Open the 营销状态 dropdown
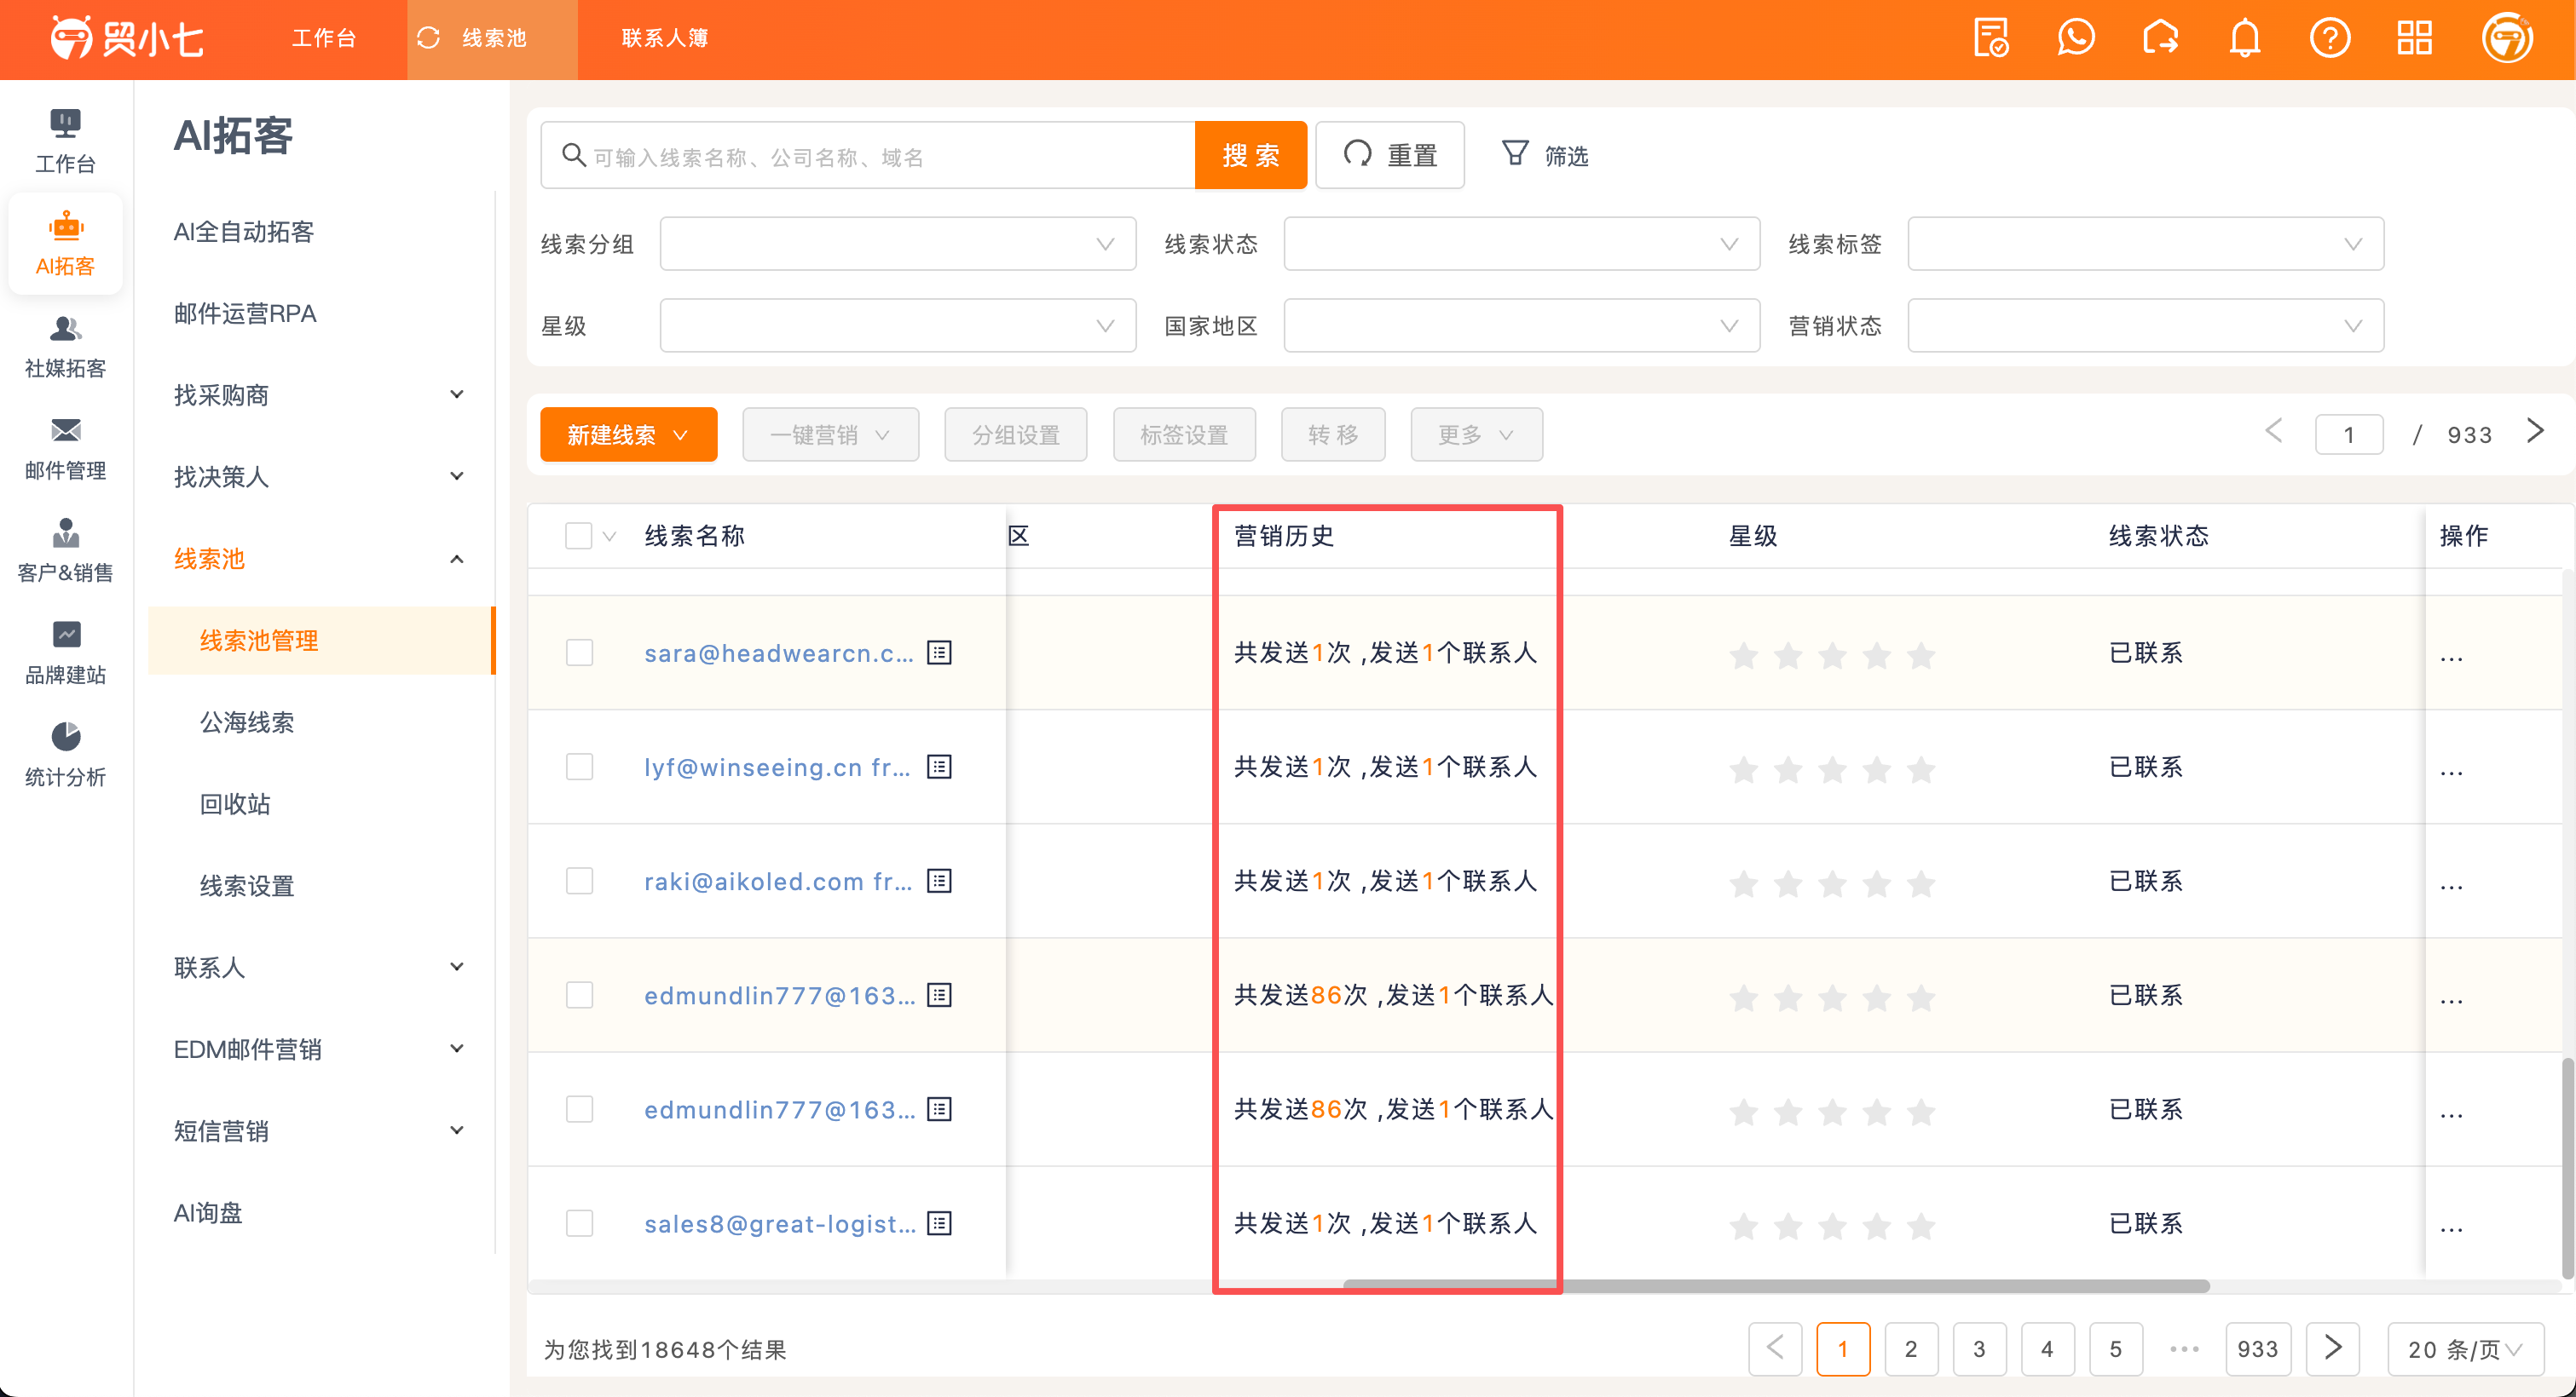Viewport: 2576px width, 1397px height. [x=2145, y=325]
